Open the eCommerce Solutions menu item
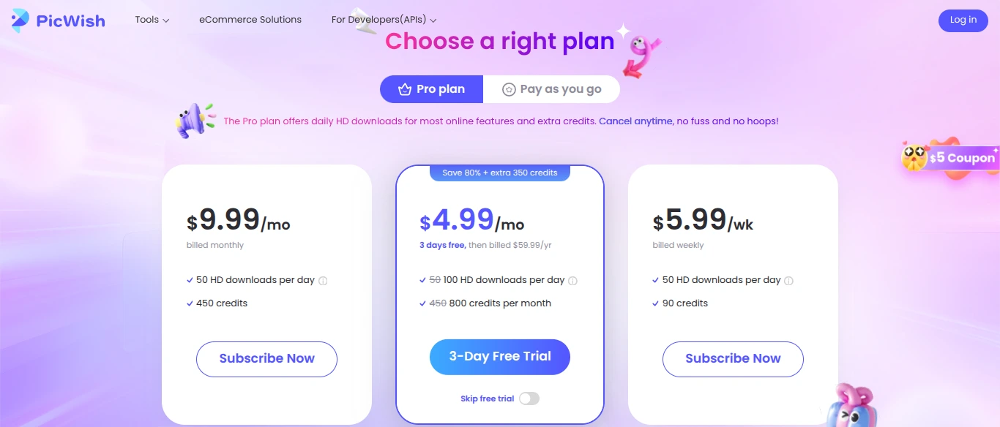This screenshot has width=1000, height=427. coord(250,20)
